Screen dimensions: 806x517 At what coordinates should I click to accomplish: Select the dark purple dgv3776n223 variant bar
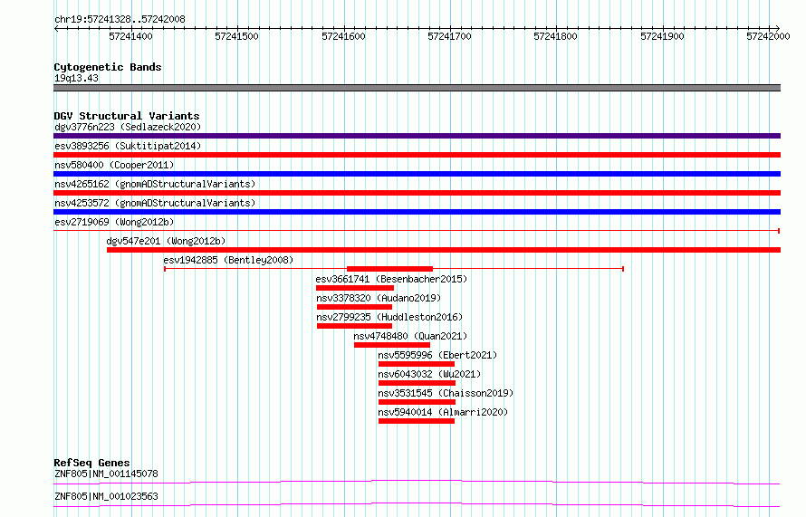(x=417, y=136)
